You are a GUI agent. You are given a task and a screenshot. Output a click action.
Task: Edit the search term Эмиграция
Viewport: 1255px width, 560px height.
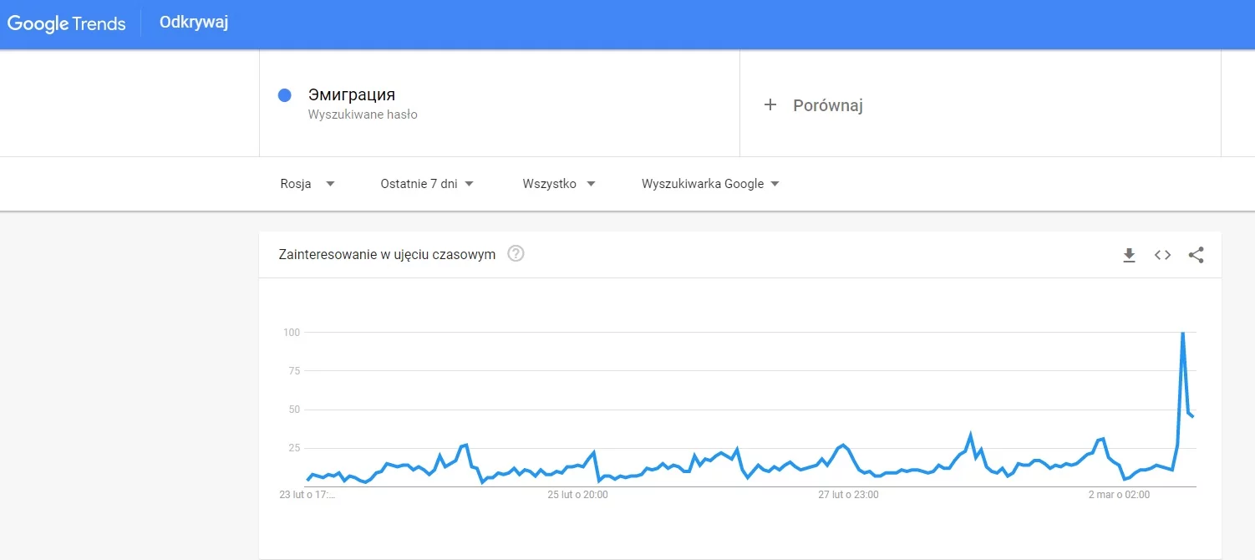click(x=352, y=94)
